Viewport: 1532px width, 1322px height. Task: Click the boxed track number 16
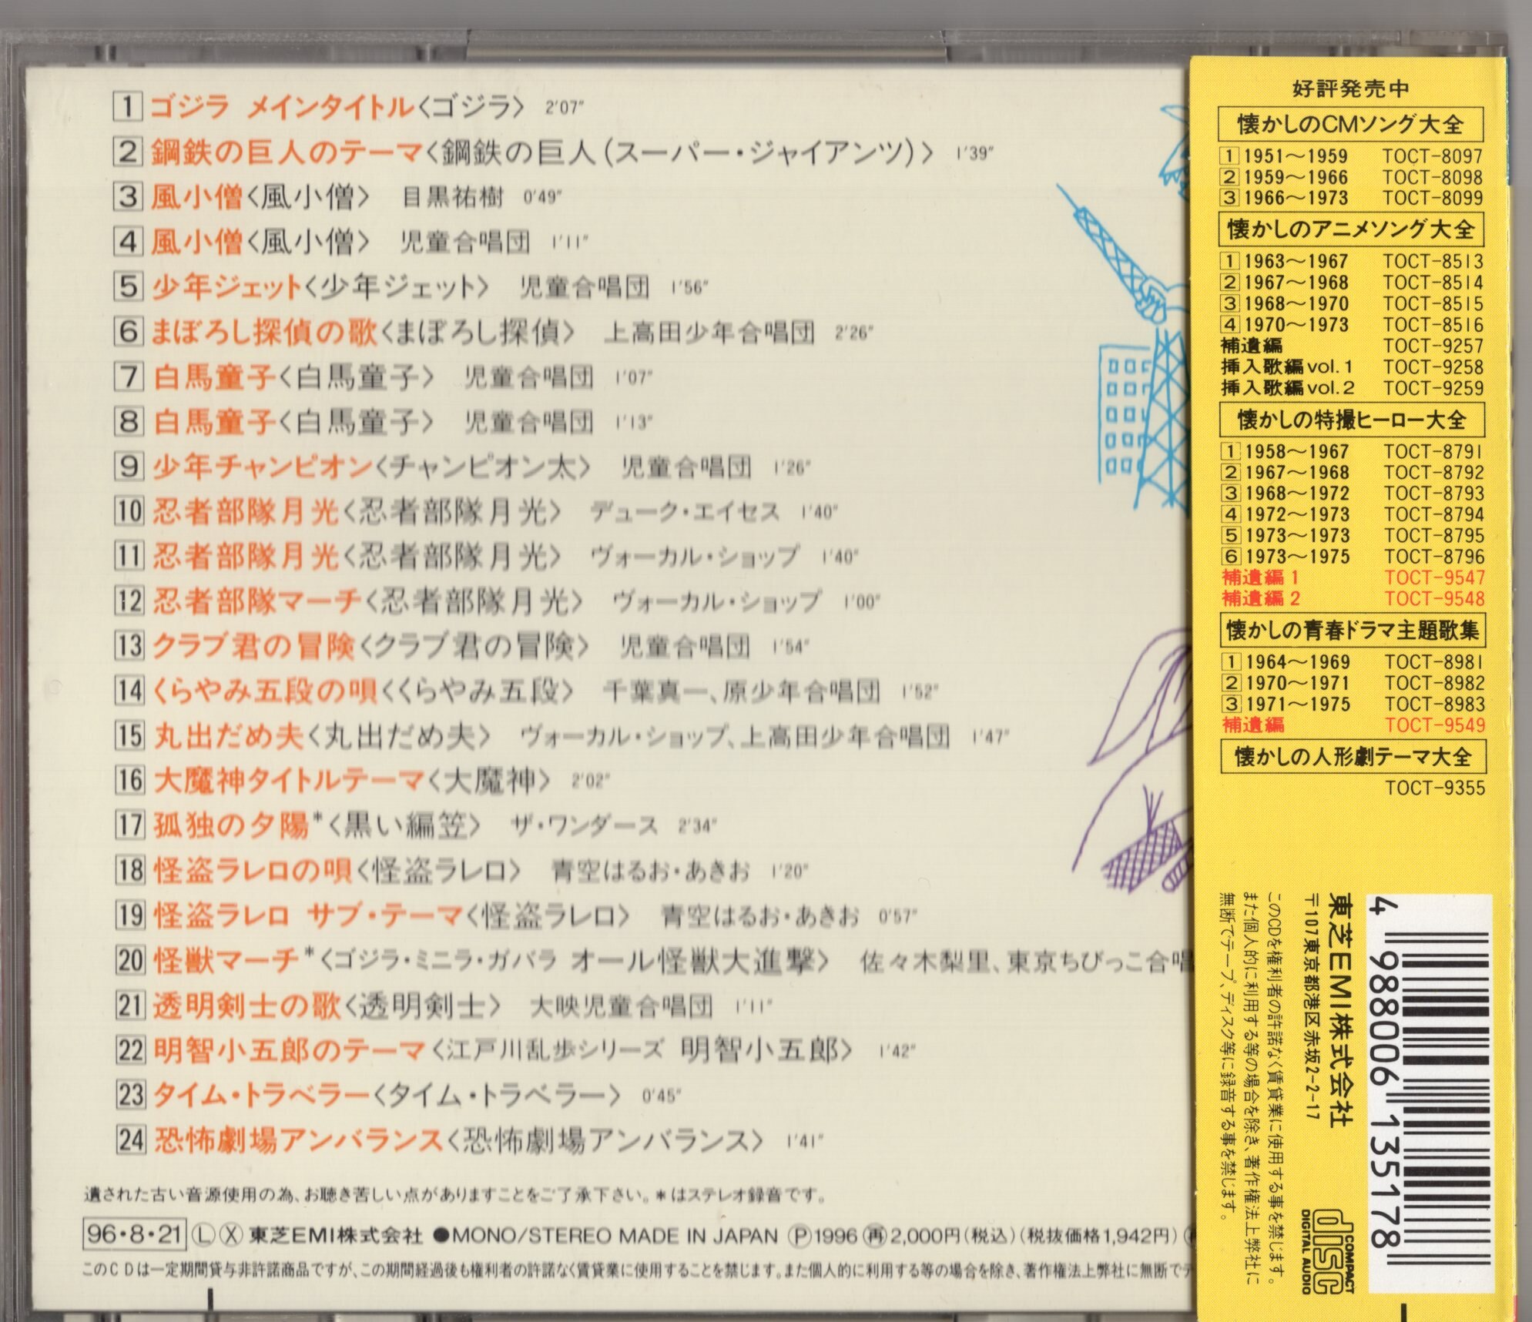(130, 780)
